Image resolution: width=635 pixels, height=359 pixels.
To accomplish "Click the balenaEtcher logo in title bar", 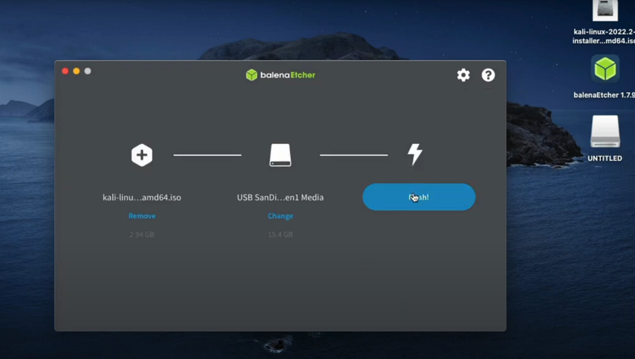I will 280,75.
